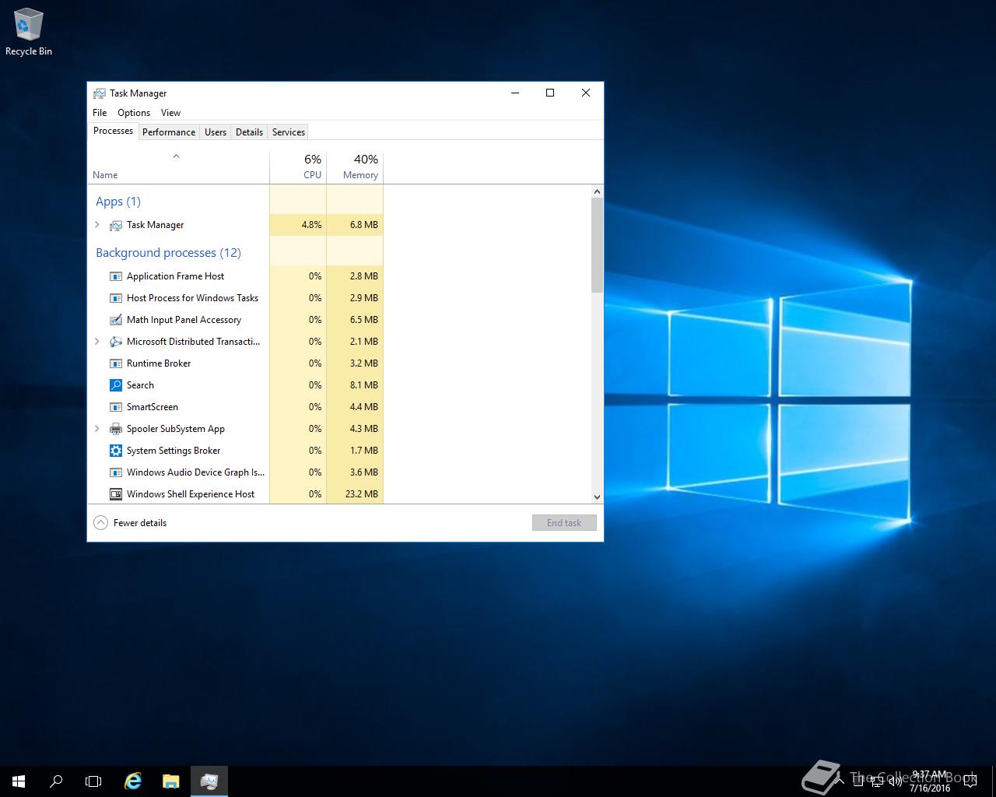996x797 pixels.
Task: Open the View menu
Action: [x=170, y=113]
